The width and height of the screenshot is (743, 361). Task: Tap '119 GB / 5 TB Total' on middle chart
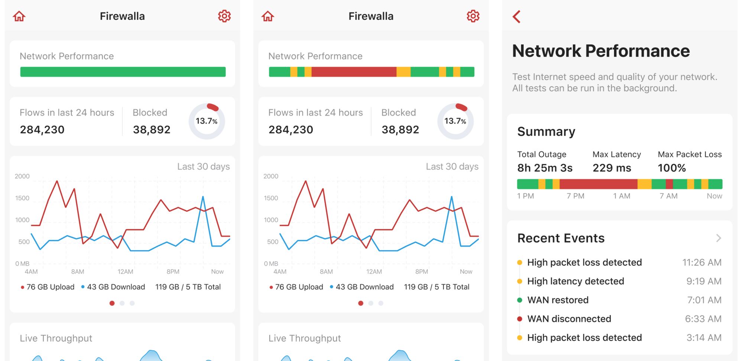coord(437,287)
